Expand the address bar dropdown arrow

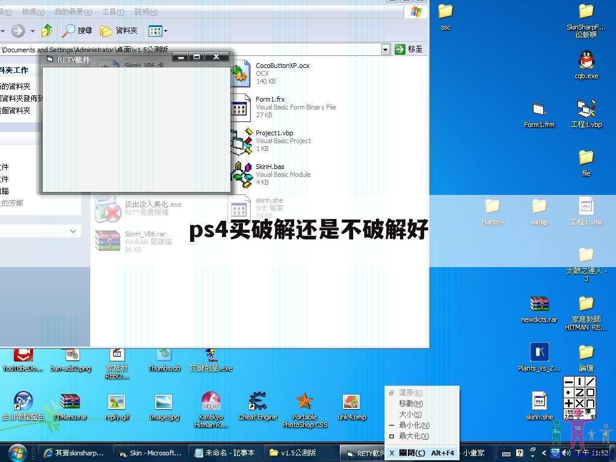click(386, 49)
